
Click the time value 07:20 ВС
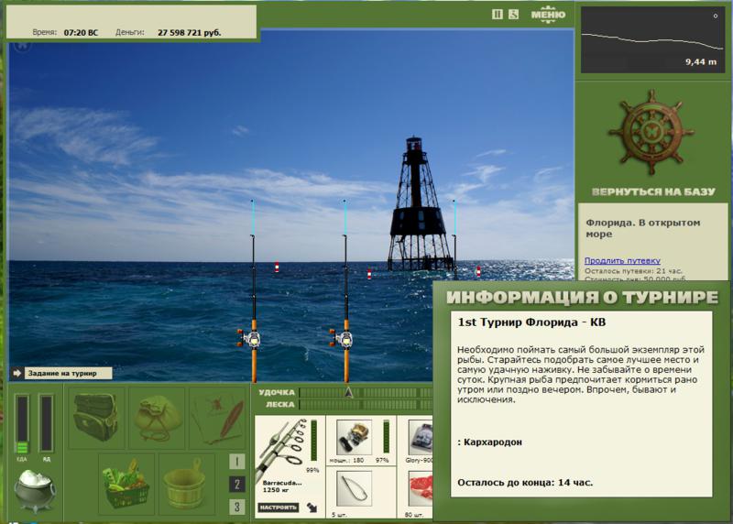(81, 33)
